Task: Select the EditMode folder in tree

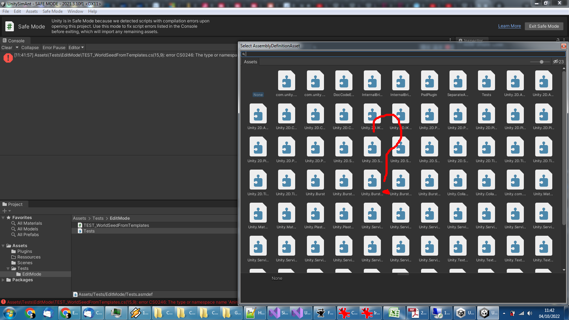Action: click(32, 274)
